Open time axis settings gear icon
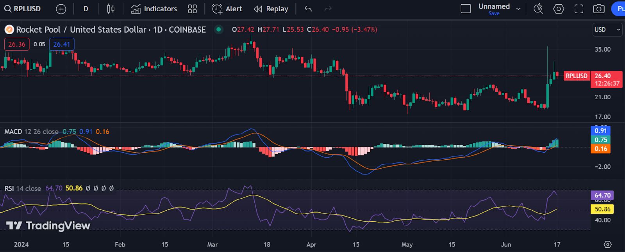 click(607, 245)
